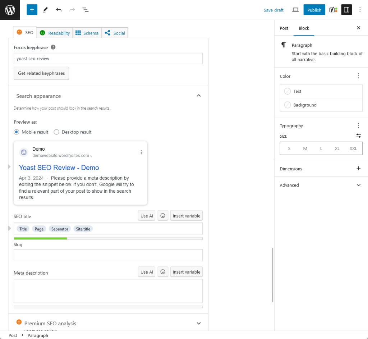Click the orange SEO score smiley
Screen dimensions: 368x339
click(19, 32)
